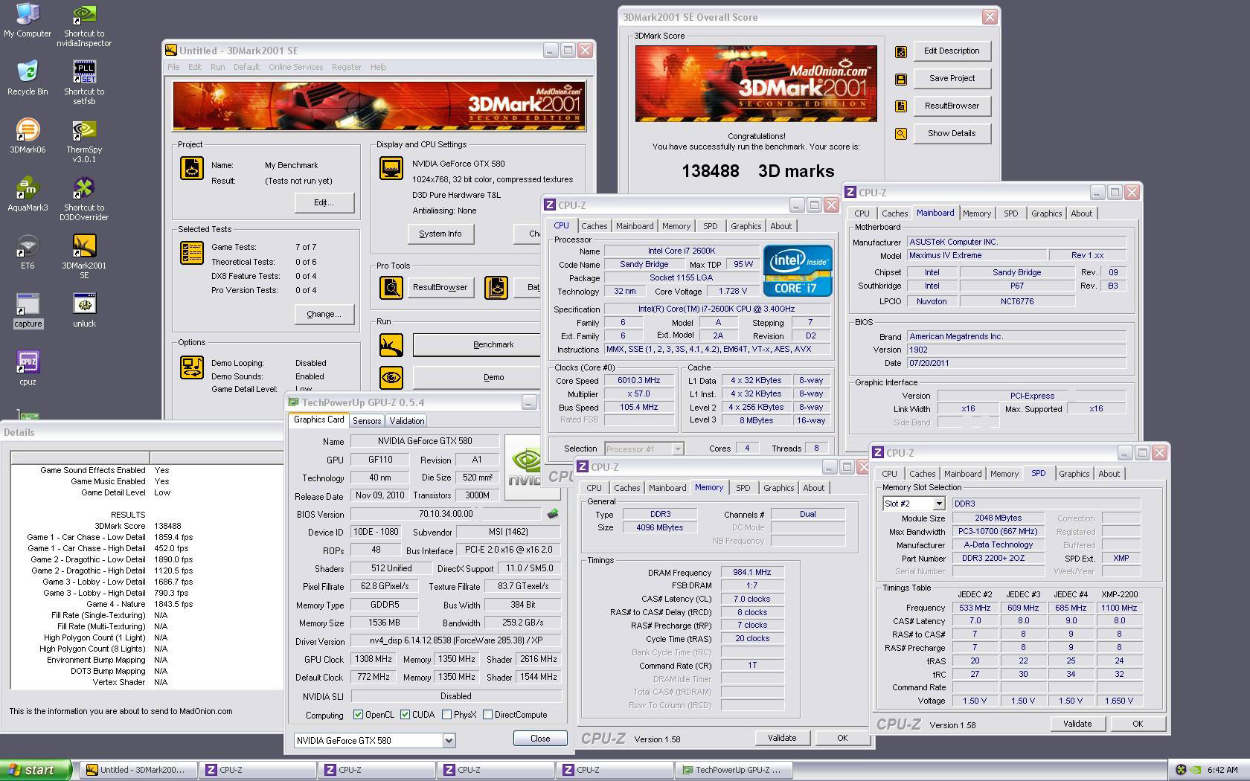Click the Benchmark run icon
This screenshot has height=781, width=1250.
391,344
